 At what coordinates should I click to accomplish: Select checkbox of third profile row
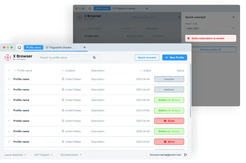[9, 100]
